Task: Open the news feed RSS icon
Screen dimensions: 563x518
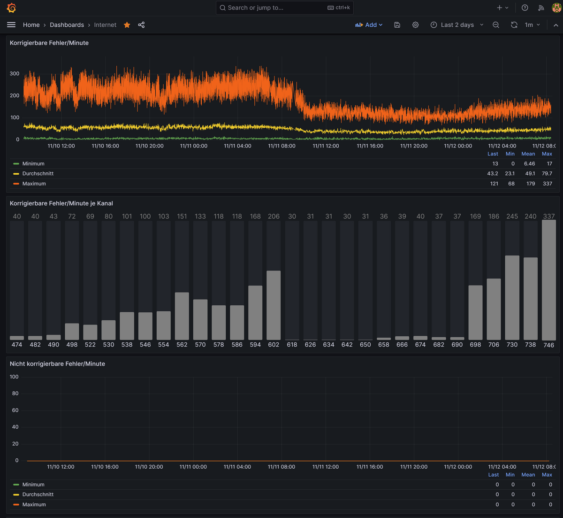Action: 541,8
